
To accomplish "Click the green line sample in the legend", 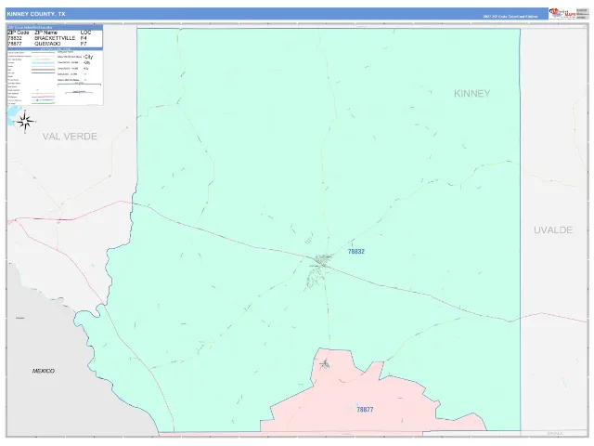I will tap(44, 103).
